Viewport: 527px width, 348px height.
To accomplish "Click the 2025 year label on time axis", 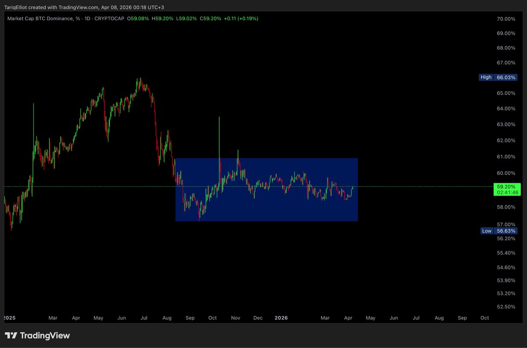I will tap(9, 317).
